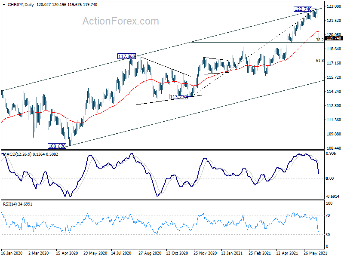Select the 114.240 price axis value
Viewport: 344px width, 258px height.
tap(334, 92)
